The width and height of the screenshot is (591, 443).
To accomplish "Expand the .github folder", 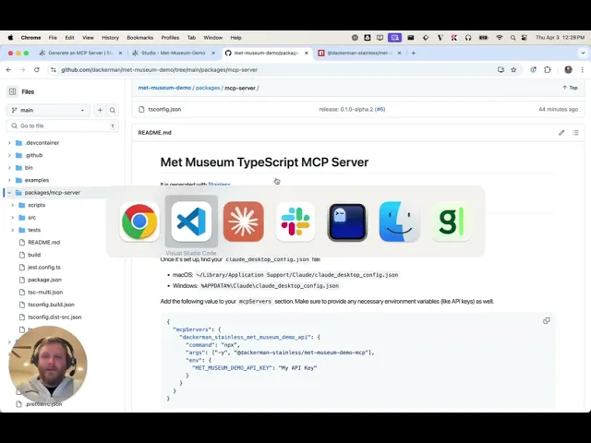I will [x=9, y=155].
